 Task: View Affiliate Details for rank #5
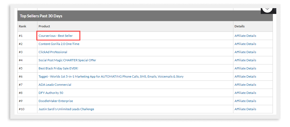coord(245,68)
